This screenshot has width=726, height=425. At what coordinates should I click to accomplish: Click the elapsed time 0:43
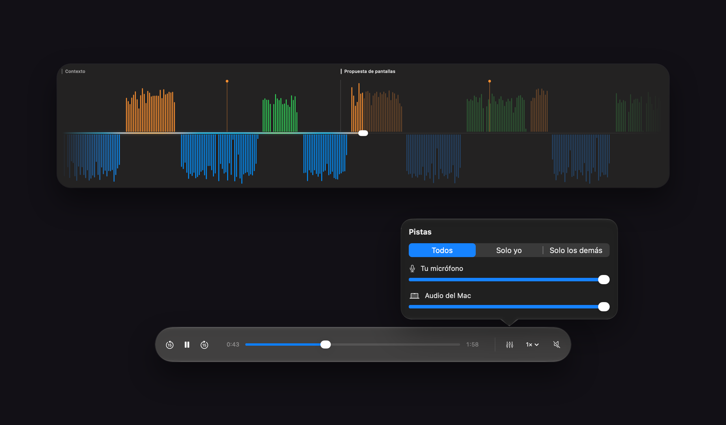(233, 345)
